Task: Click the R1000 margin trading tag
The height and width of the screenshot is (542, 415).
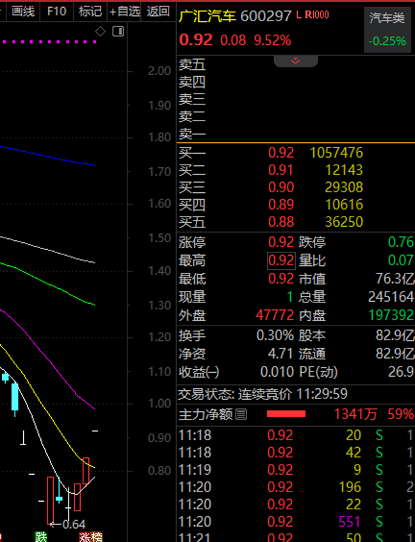Action: coord(317,15)
